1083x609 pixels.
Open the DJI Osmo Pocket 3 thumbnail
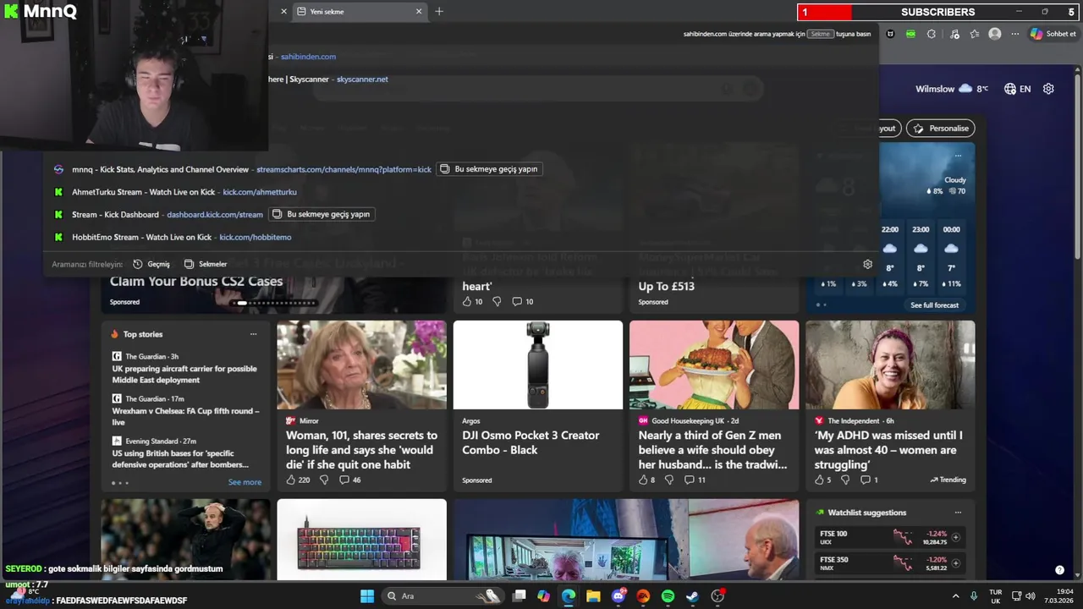(538, 365)
